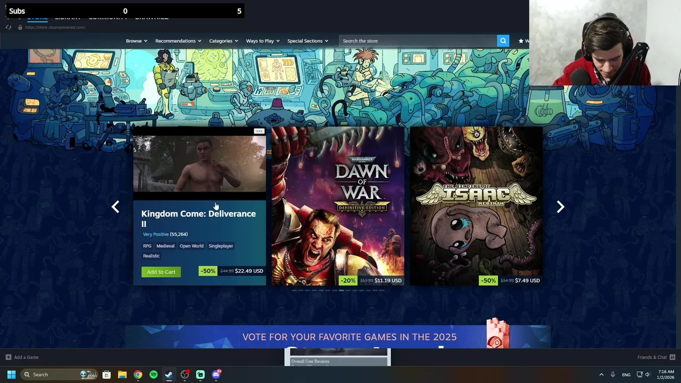
Task: Open Vote for Your Favorite Games banner
Action: click(x=338, y=337)
